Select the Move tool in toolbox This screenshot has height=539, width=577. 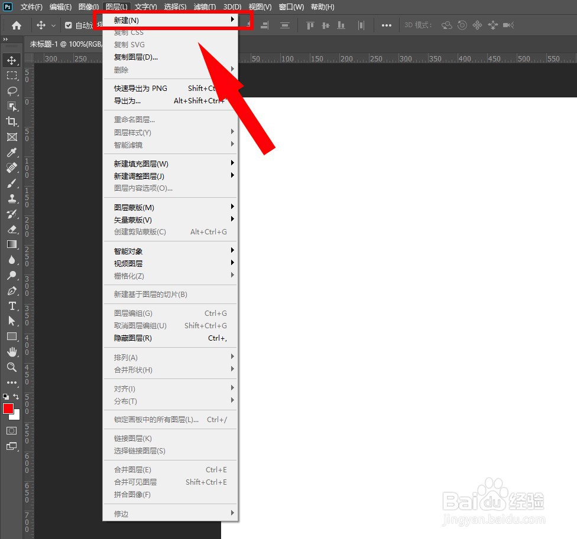point(11,61)
